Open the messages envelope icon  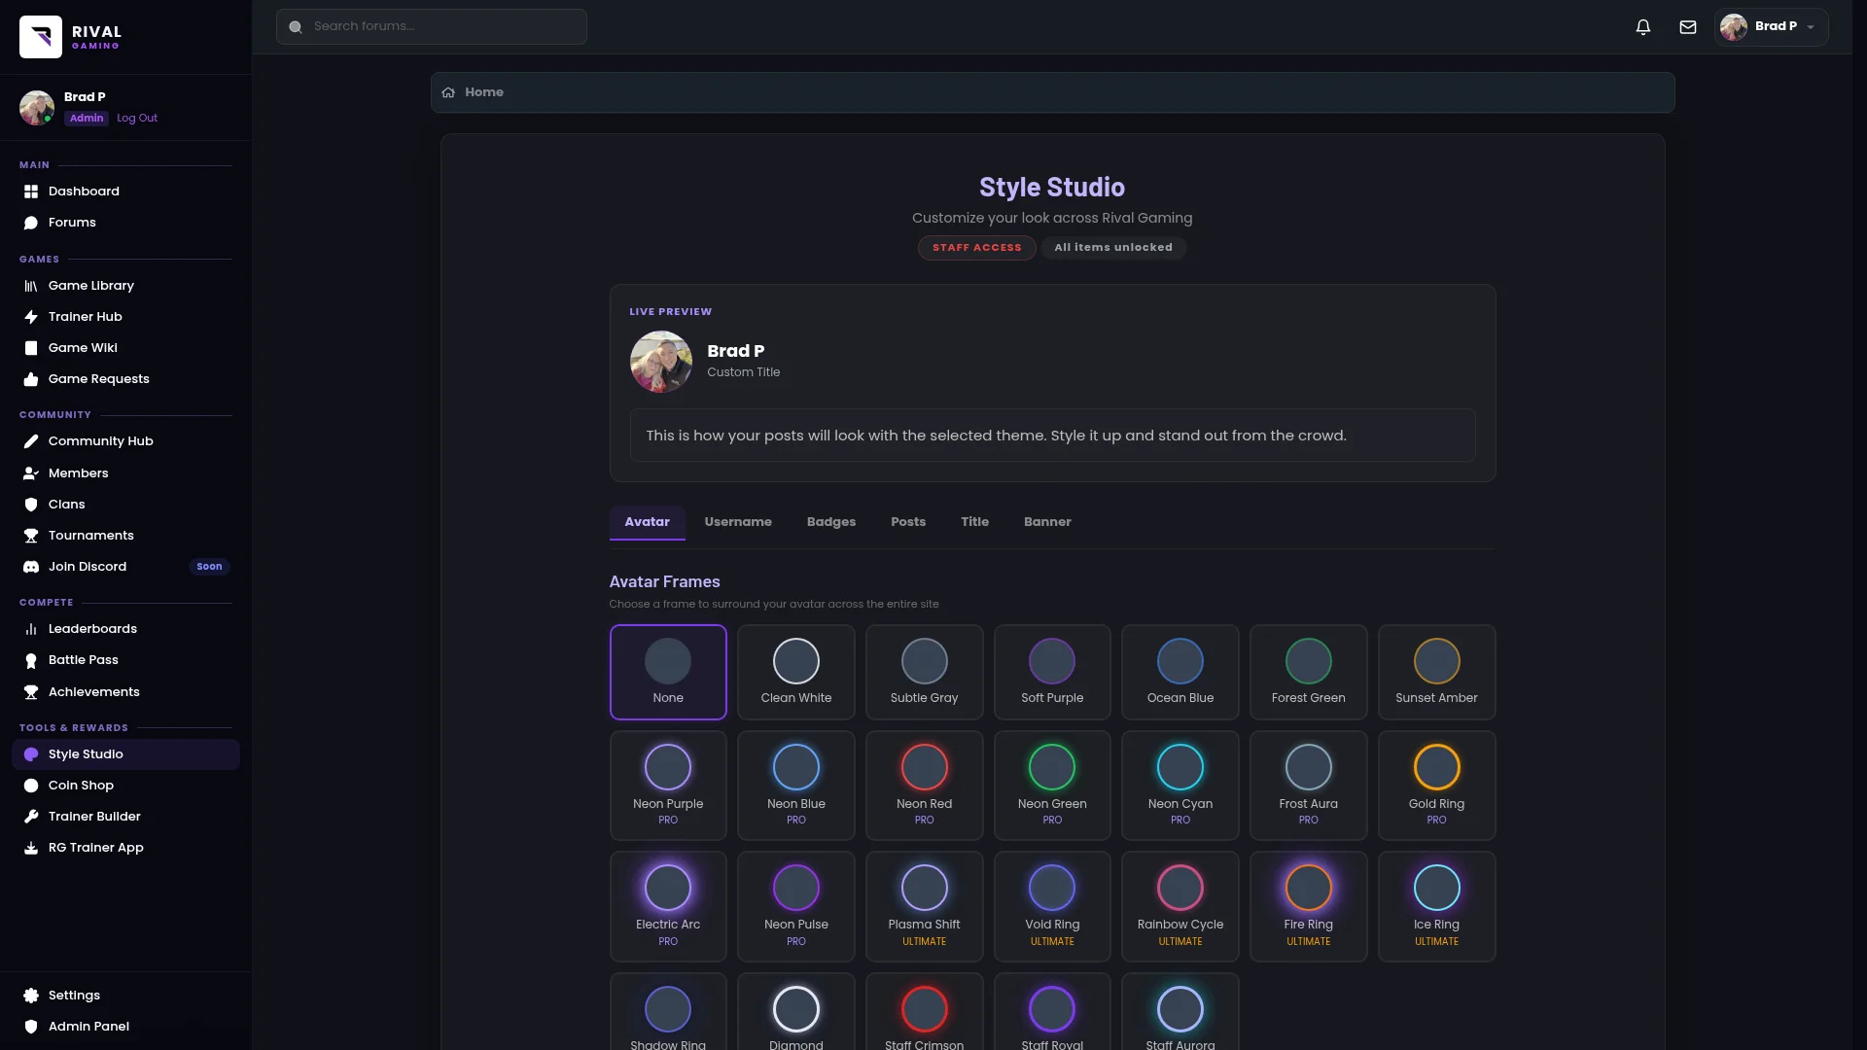pos(1688,27)
